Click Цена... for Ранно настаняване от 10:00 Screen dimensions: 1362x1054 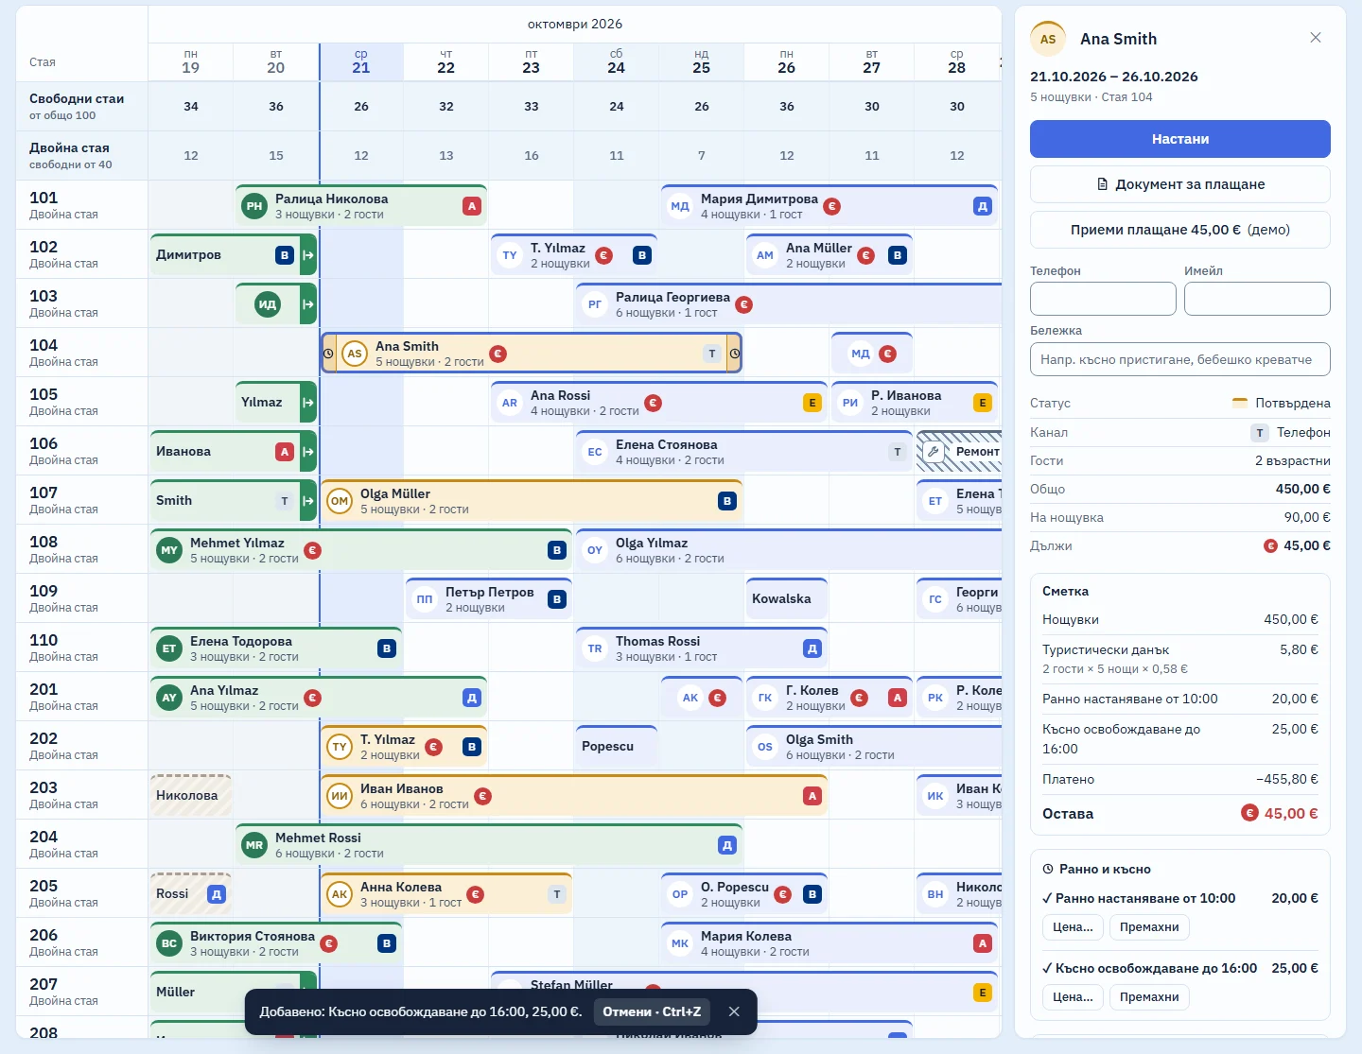coord(1073,927)
